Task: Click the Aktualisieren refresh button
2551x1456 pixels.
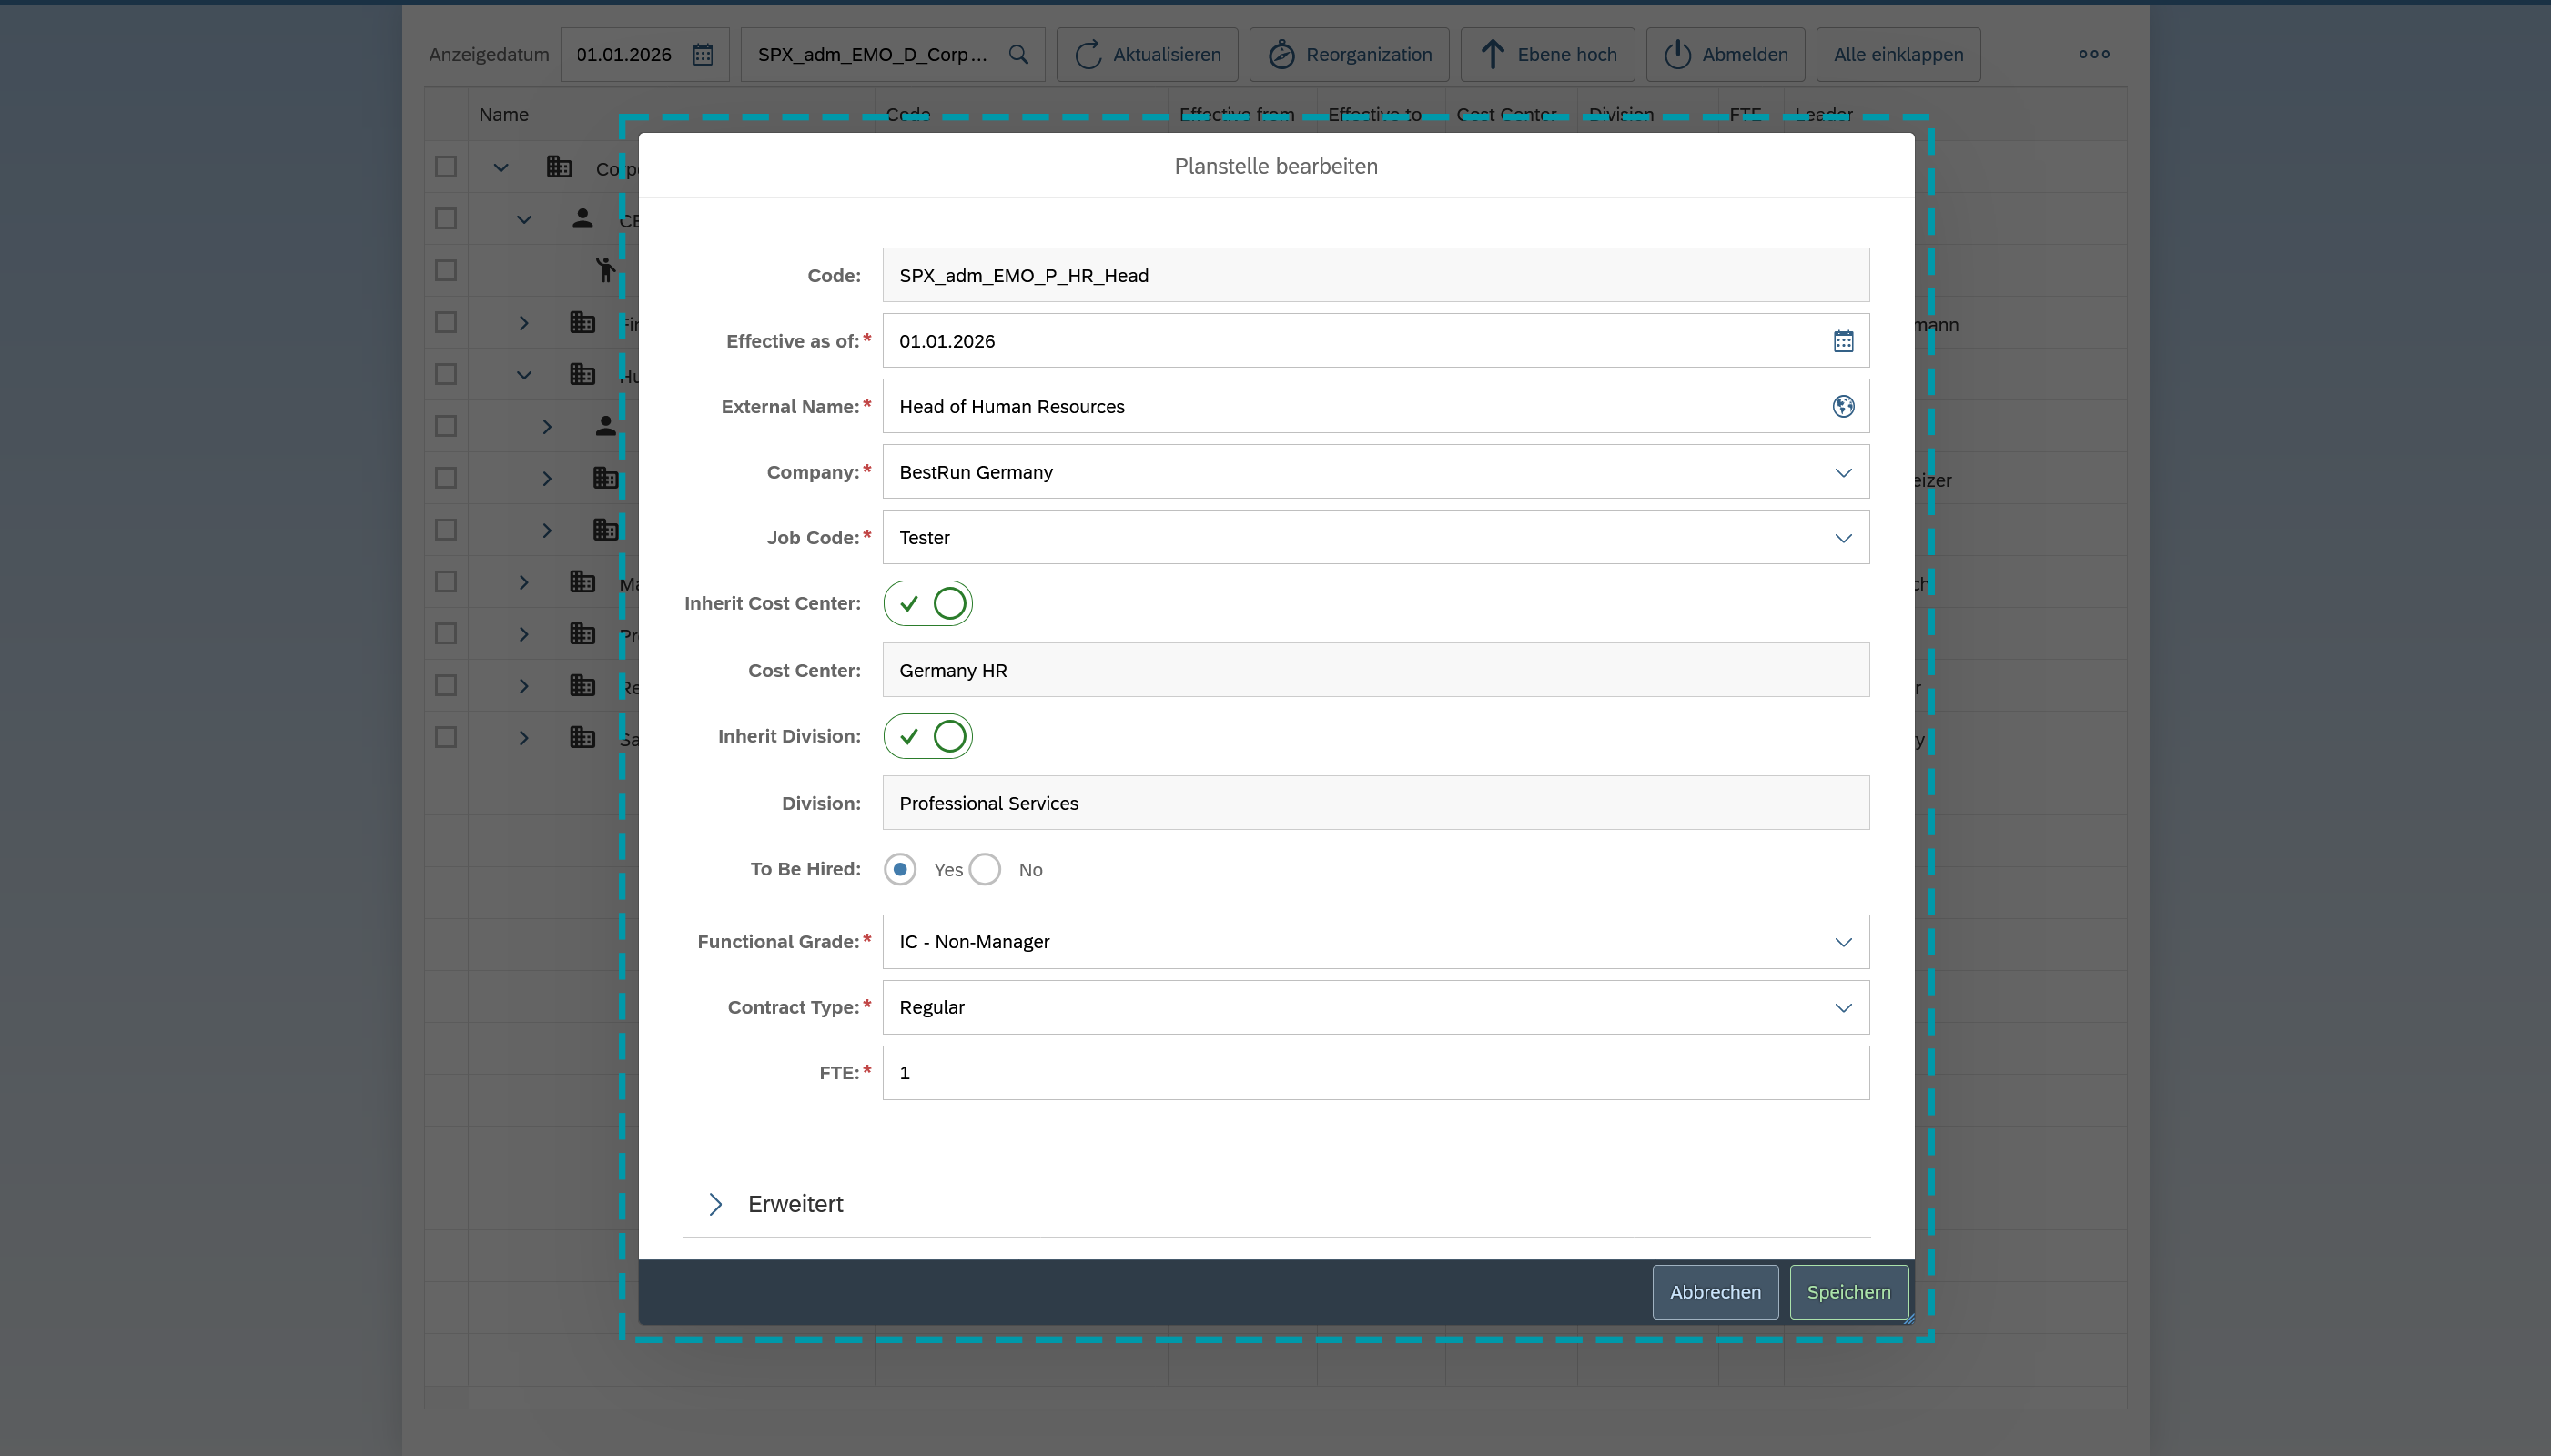Action: coord(1147,54)
